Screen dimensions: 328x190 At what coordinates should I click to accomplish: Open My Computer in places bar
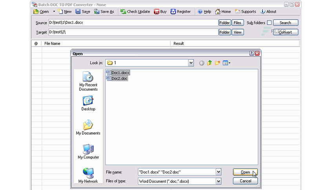[88, 152]
